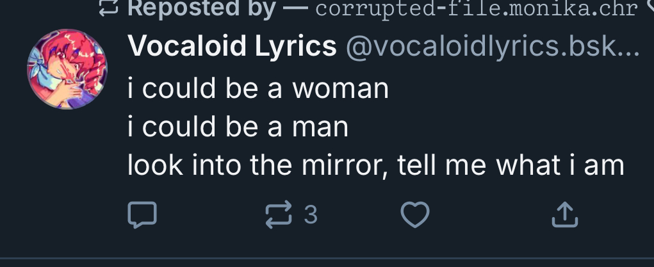The width and height of the screenshot is (654, 267).
Task: Select the line "i could be a man"
Action: (x=238, y=127)
